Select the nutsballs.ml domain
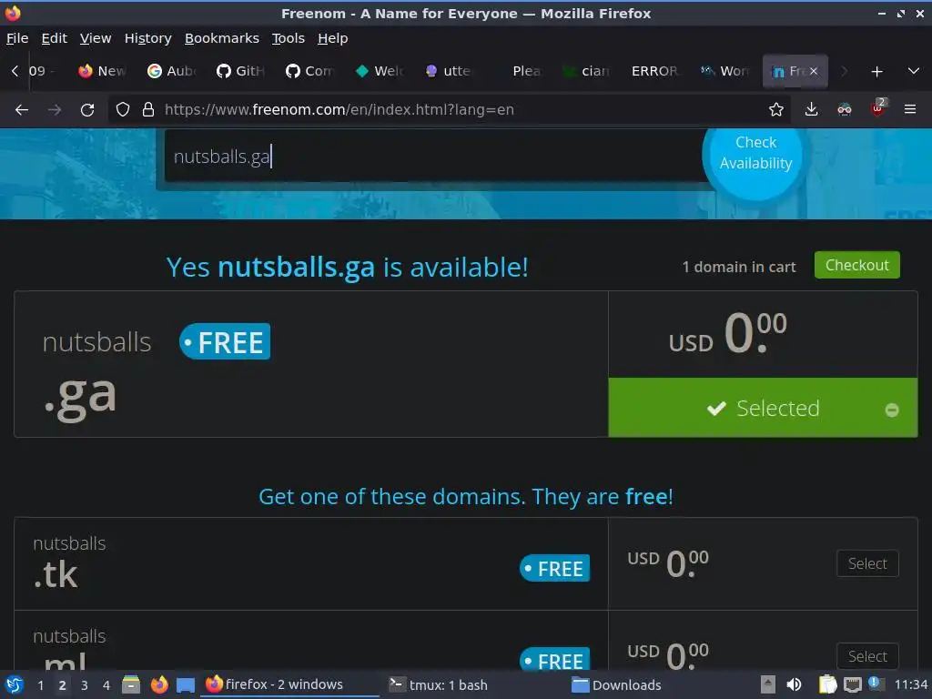The height and width of the screenshot is (699, 932). [867, 656]
